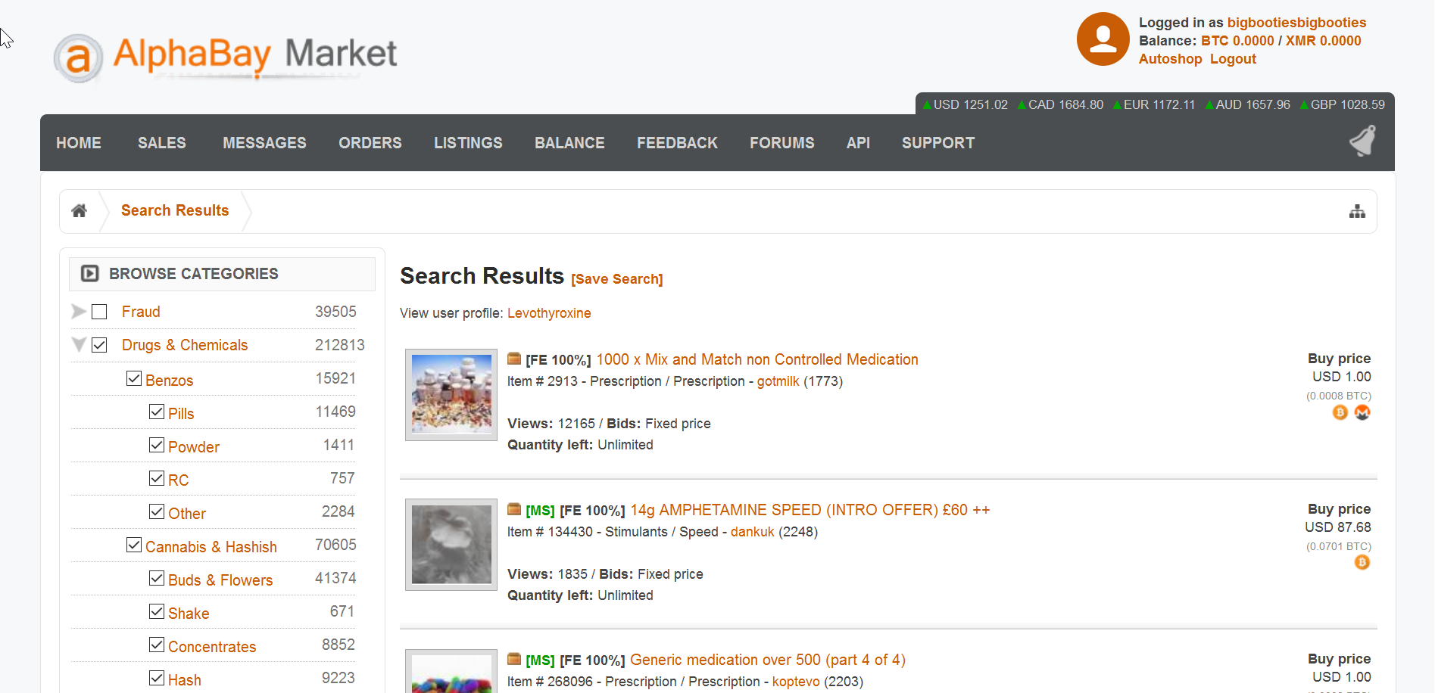Screen dimensions: 1435x693
Task: Click the BTC 0.0000 balance link
Action: coord(1237,41)
